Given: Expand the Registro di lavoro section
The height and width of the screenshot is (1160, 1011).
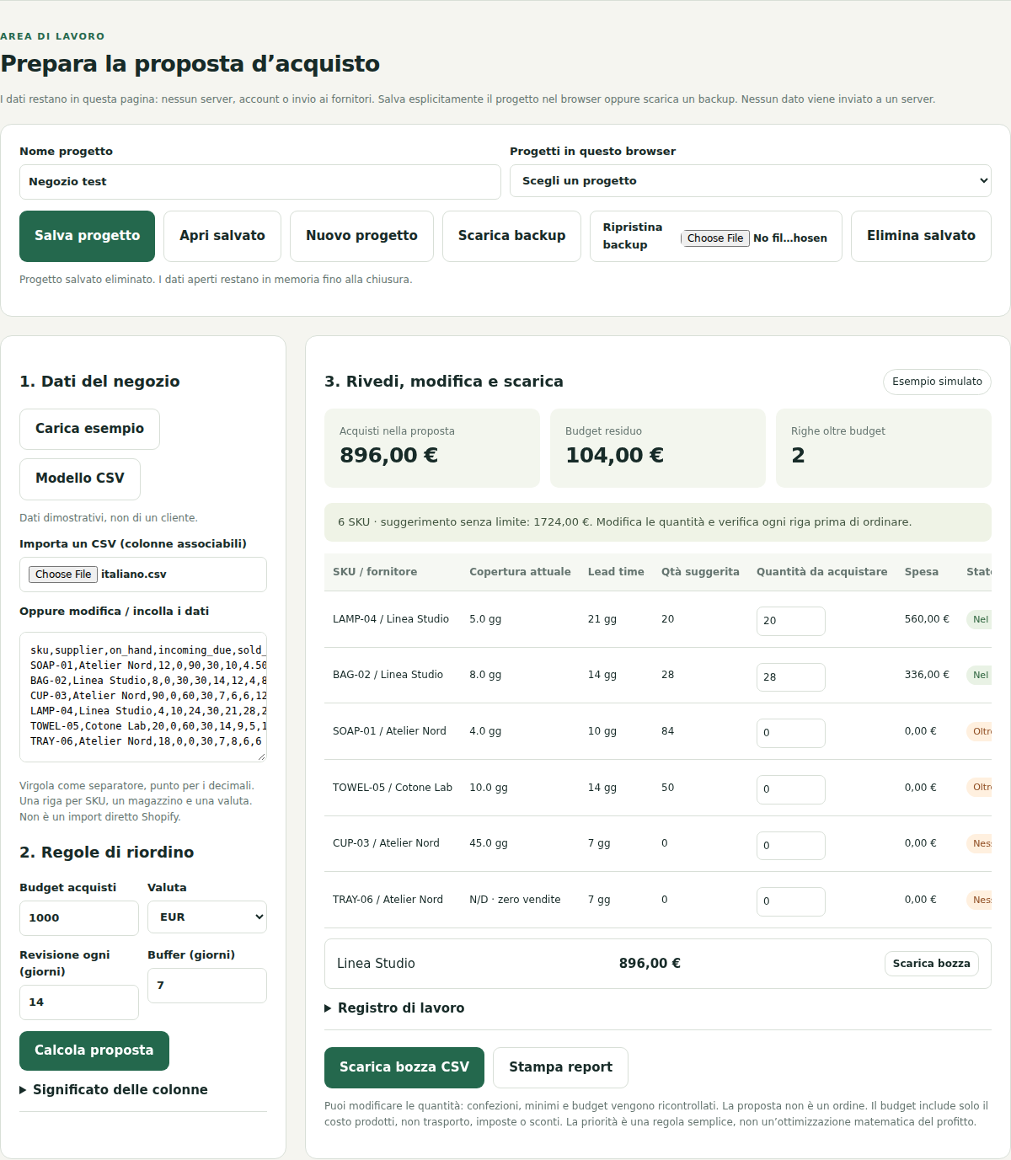Looking at the screenshot, I should (394, 1008).
